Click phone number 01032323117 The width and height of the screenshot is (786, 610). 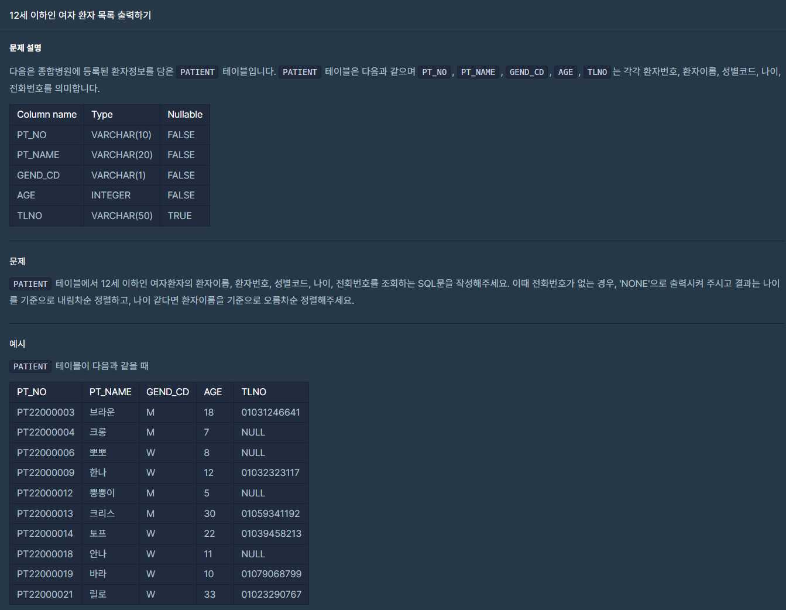coord(270,473)
